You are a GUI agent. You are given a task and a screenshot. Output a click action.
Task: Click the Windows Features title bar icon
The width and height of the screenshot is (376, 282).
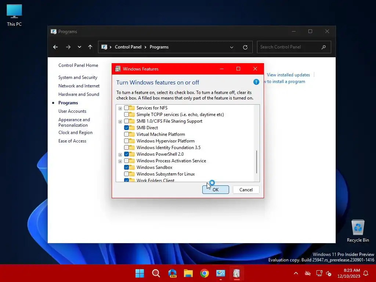tap(118, 69)
